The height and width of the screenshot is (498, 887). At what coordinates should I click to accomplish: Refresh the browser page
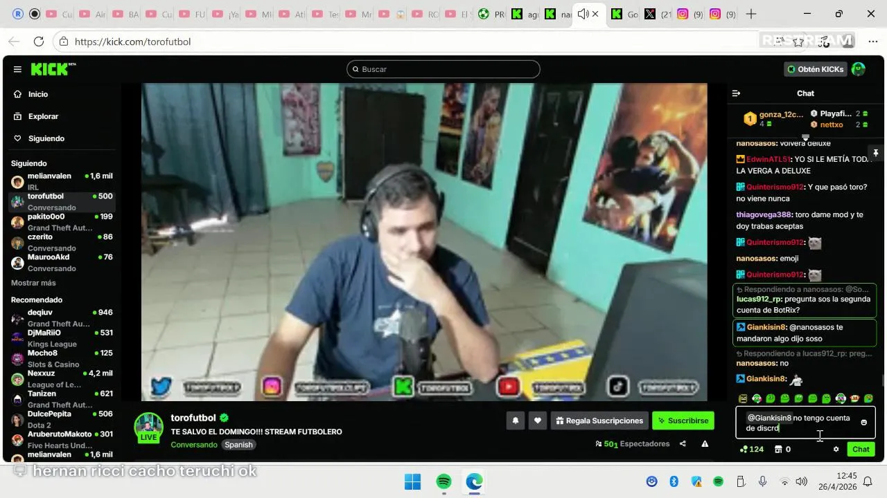39,41
